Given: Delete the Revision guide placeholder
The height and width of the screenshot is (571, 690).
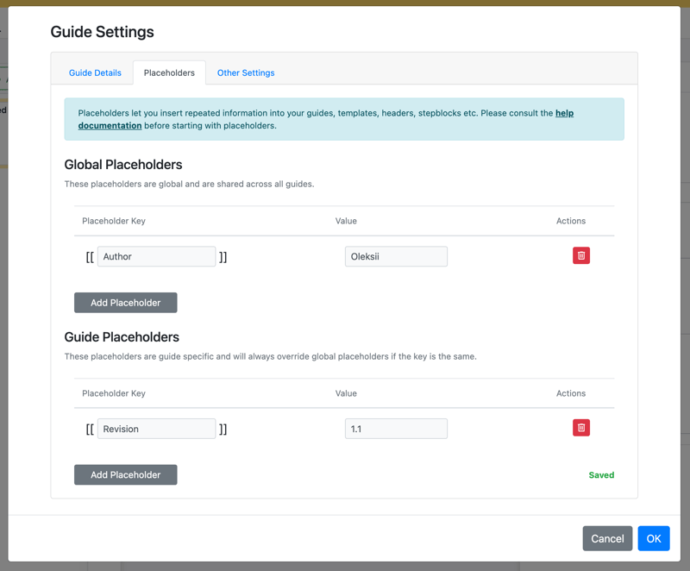Looking at the screenshot, I should click(581, 428).
